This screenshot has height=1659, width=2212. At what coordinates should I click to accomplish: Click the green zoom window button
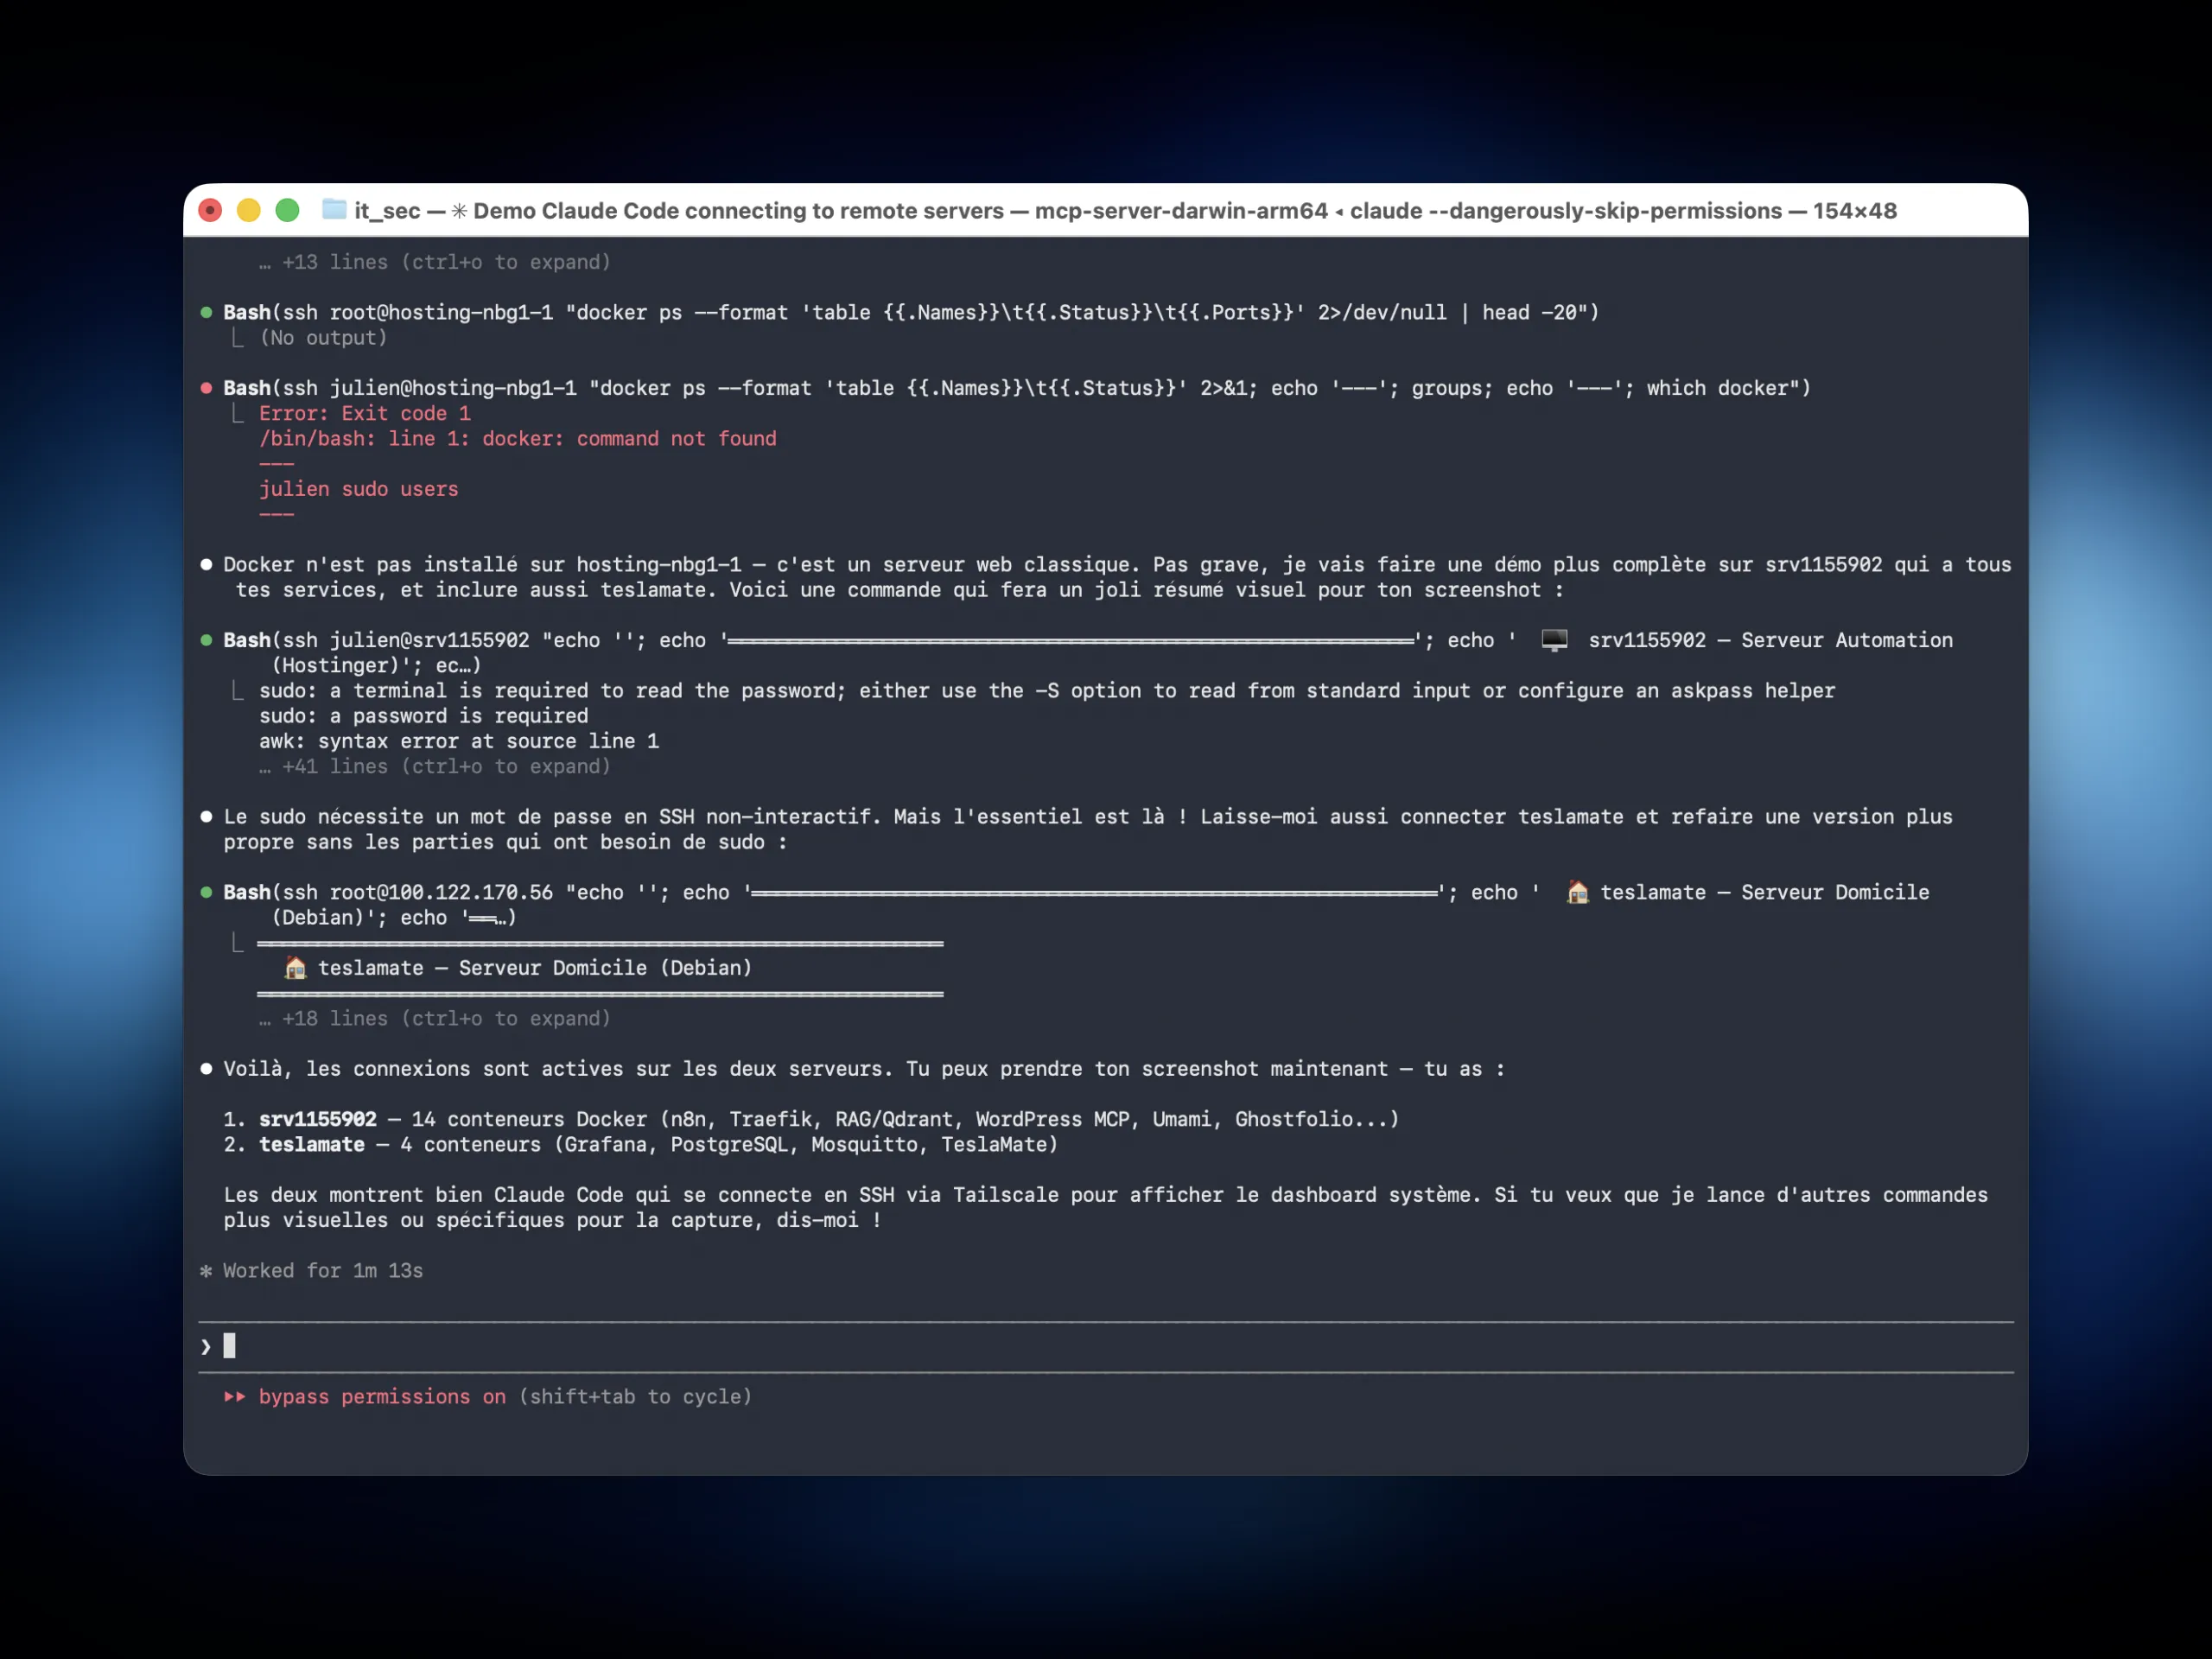click(x=288, y=210)
